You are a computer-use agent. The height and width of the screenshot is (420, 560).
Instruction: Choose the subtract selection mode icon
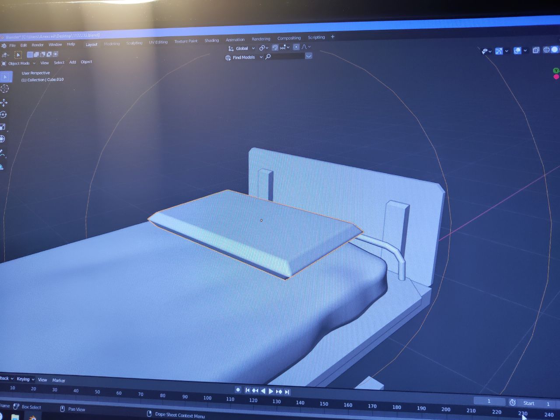43,54
